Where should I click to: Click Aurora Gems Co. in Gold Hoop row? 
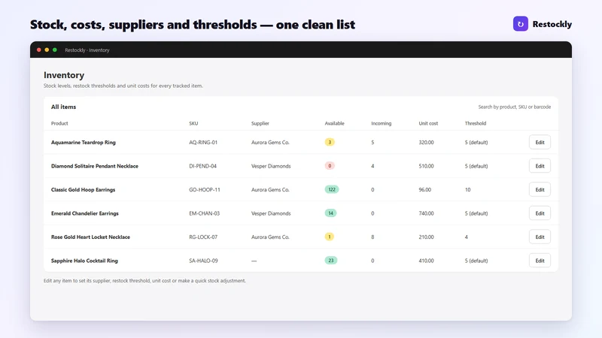pos(270,190)
